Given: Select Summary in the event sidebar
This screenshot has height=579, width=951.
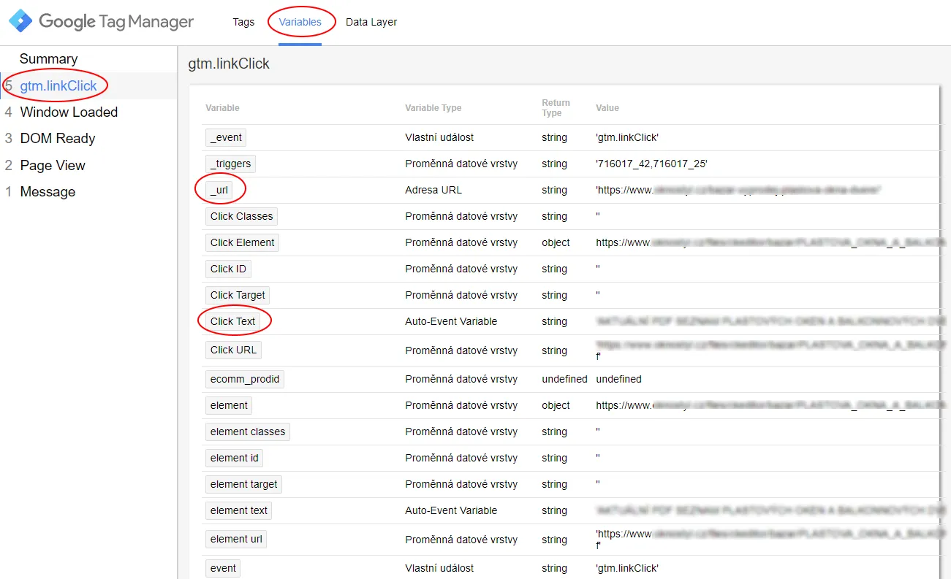Looking at the screenshot, I should click(48, 59).
